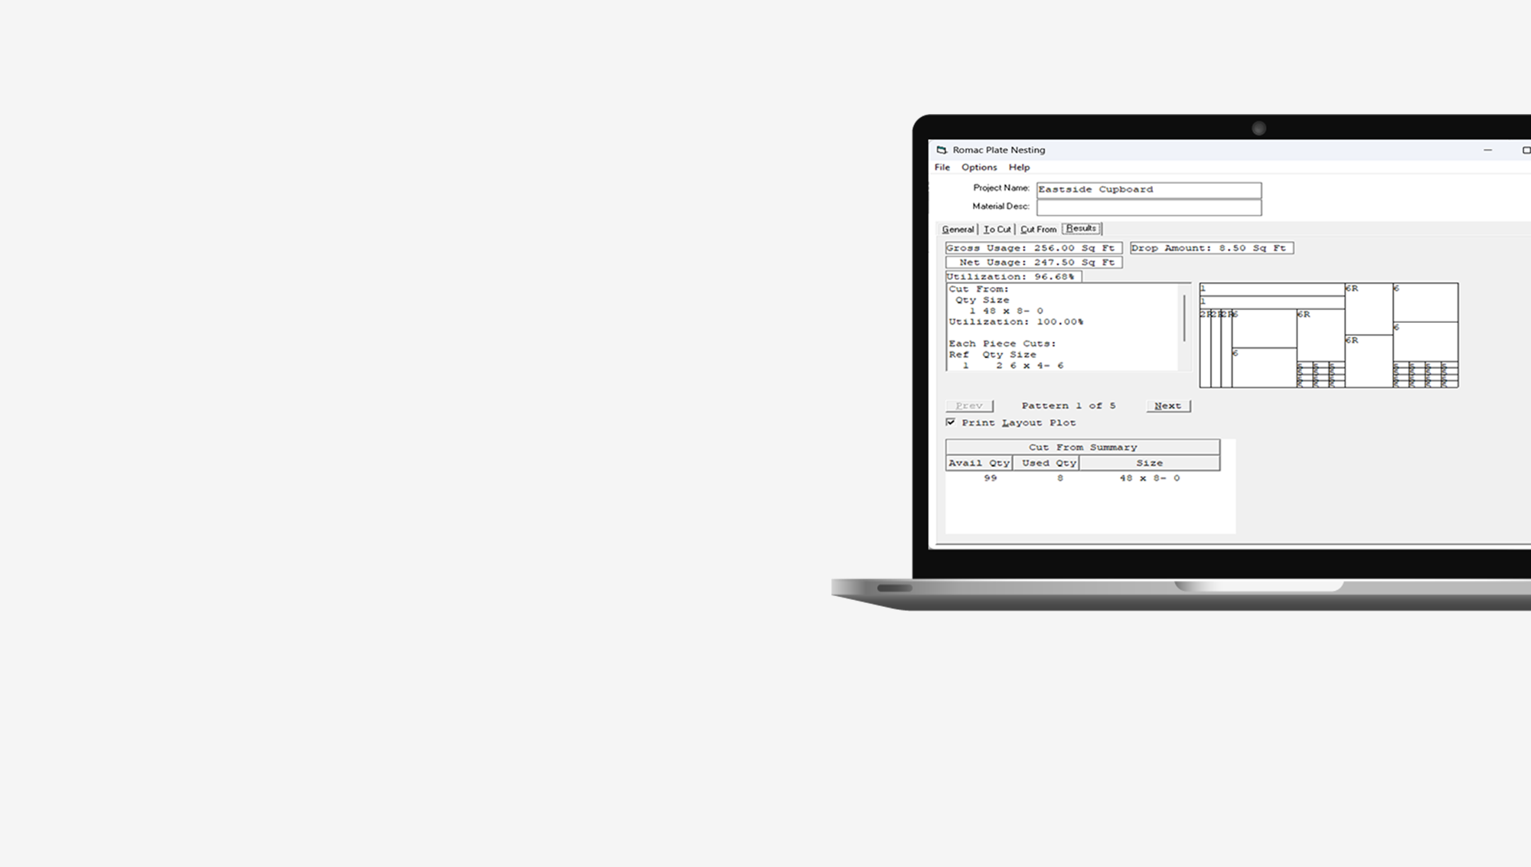Select the Results tab

[x=1081, y=229]
